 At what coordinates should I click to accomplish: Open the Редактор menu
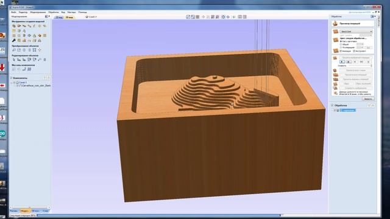click(23, 12)
